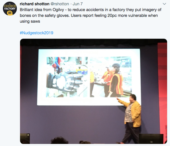The width and height of the screenshot is (170, 146).
Task: Click the FACTORY text in the avatar
Action: pos(10,9)
